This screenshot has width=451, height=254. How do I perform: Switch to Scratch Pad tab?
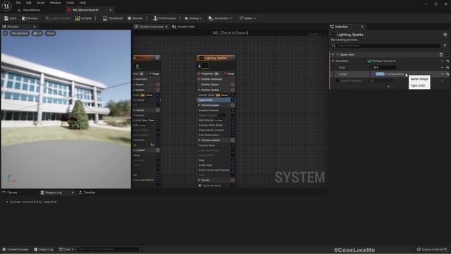pyautogui.click(x=183, y=27)
